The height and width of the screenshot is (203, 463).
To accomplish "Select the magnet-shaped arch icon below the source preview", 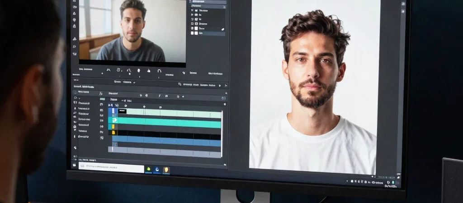I will [x=159, y=71].
